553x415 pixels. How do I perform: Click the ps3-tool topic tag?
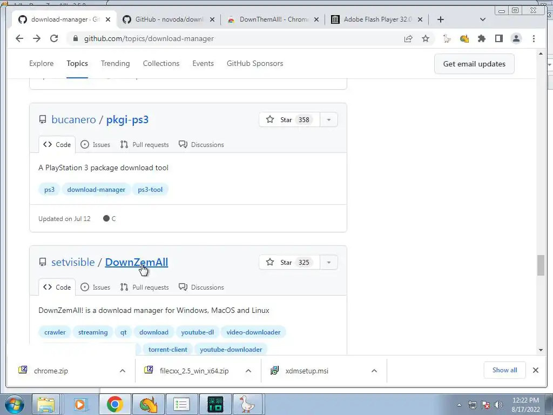150,190
